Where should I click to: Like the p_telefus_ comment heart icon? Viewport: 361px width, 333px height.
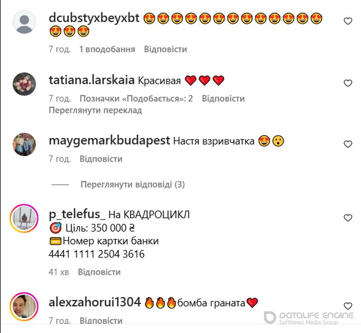[348, 217]
